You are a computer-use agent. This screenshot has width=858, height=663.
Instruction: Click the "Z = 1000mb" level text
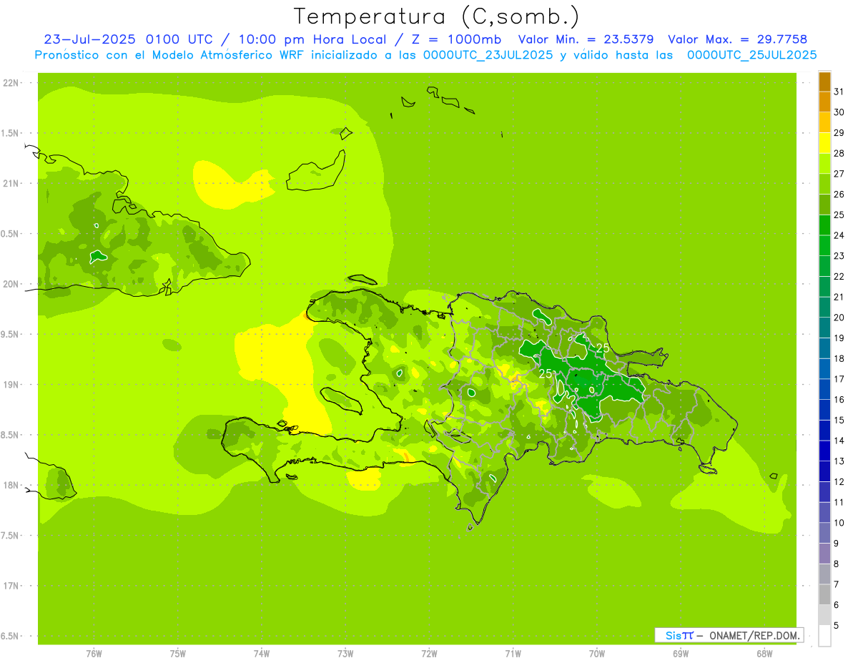coord(456,39)
